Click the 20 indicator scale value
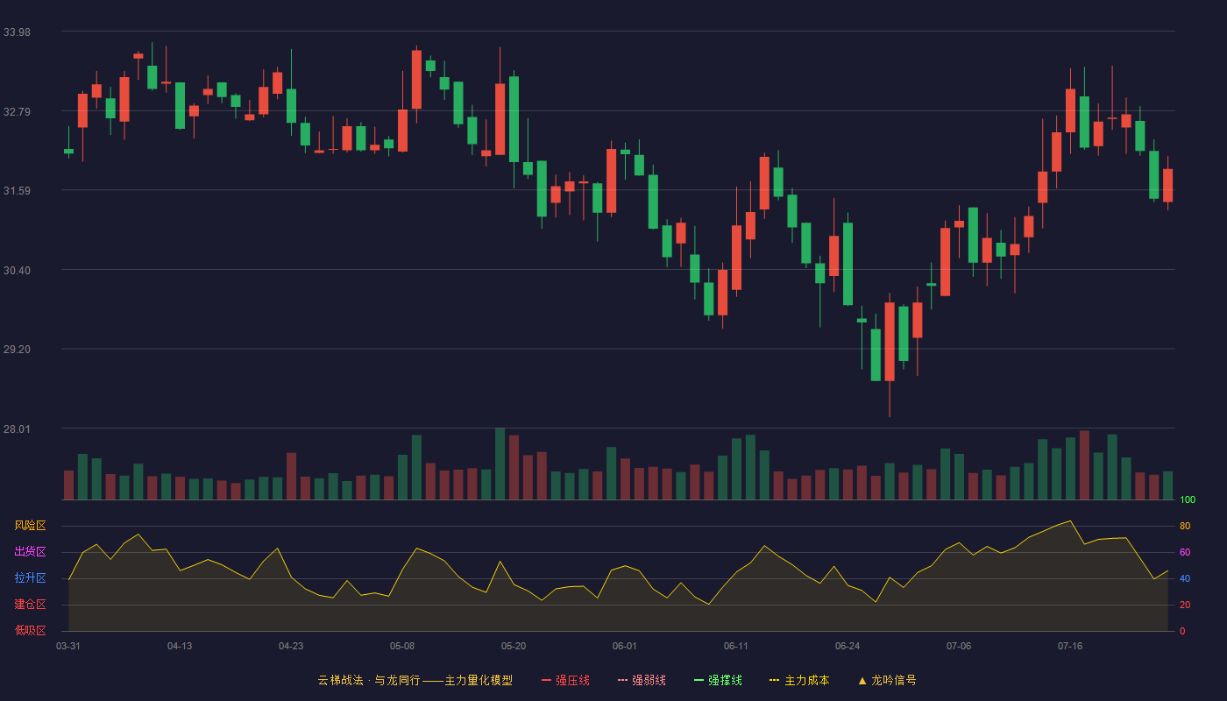 (x=1185, y=605)
